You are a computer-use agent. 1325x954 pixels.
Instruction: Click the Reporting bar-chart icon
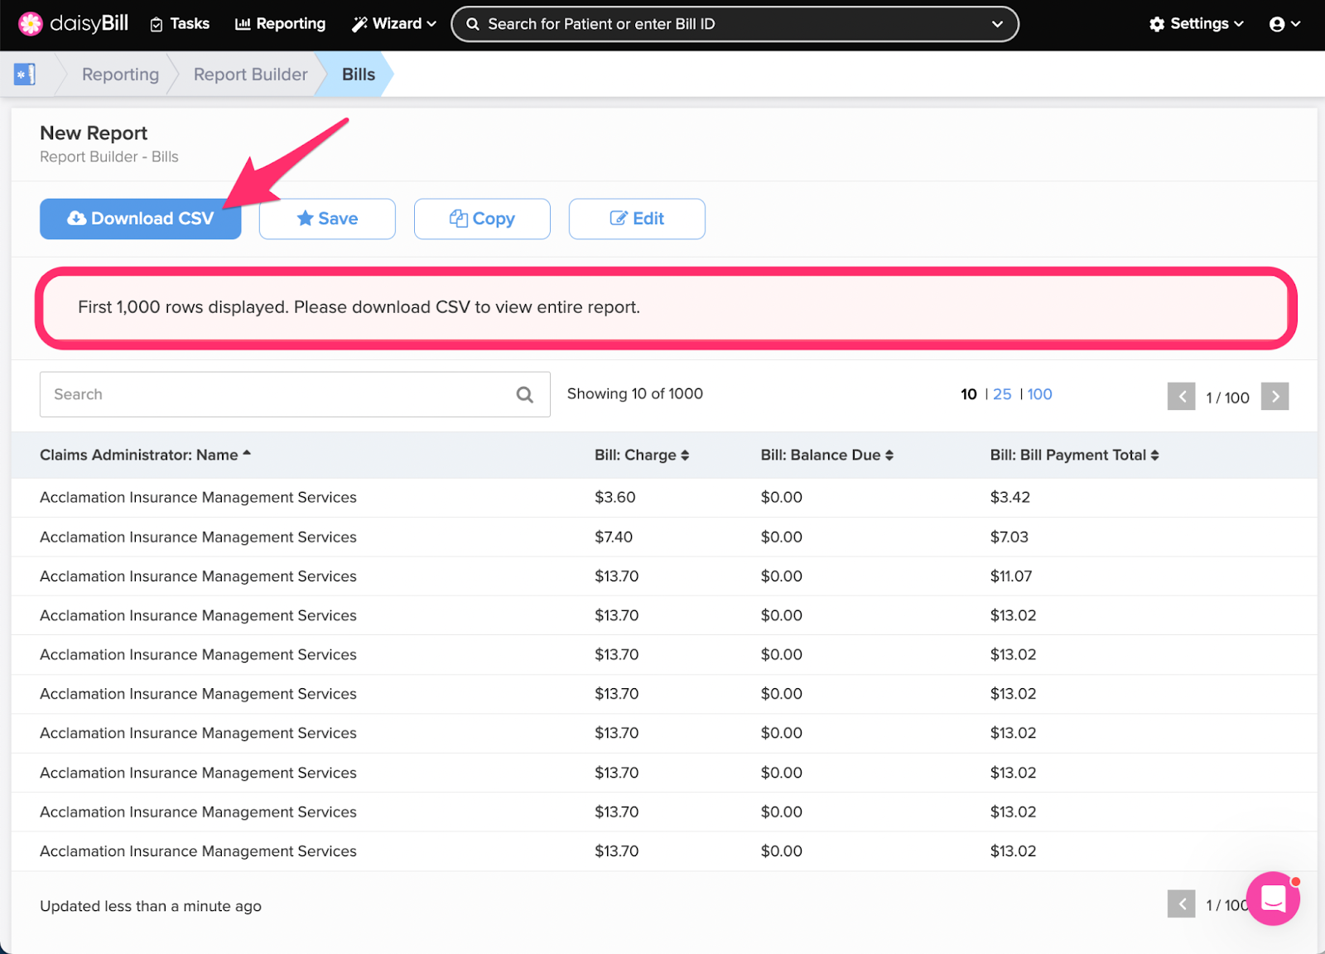(x=243, y=24)
